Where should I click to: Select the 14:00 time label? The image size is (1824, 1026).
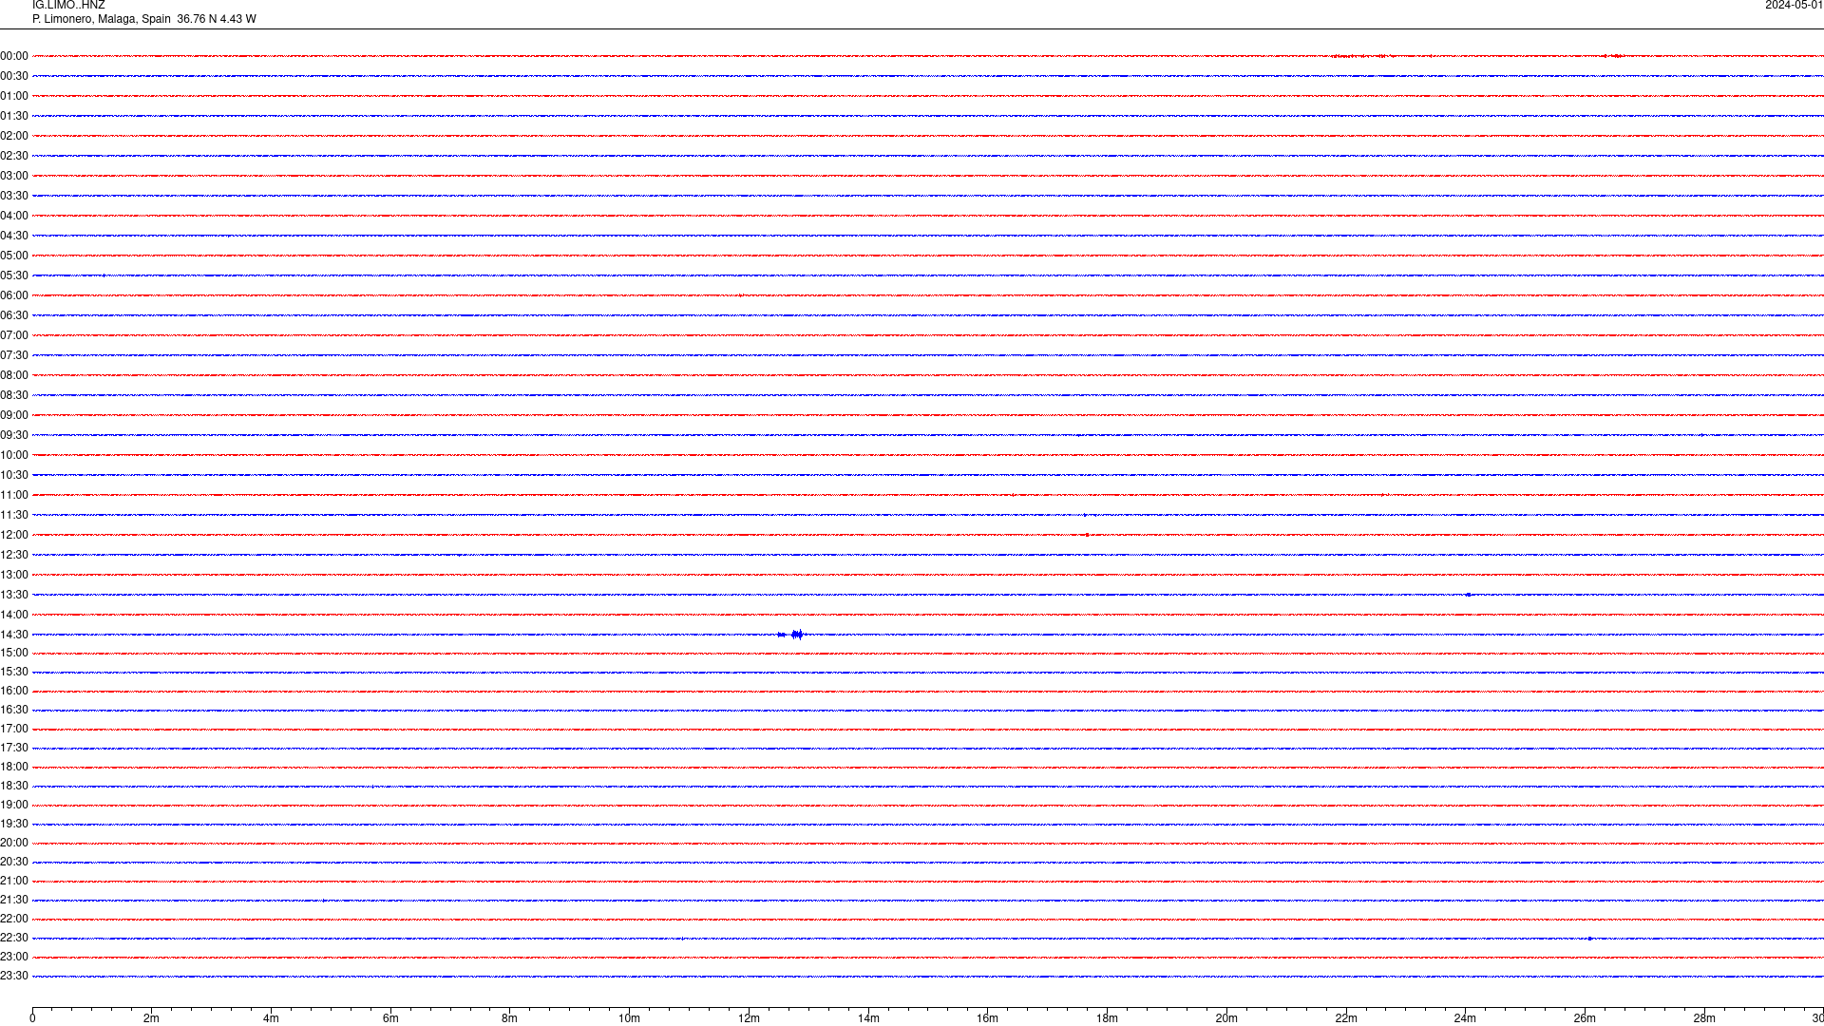pyautogui.click(x=14, y=615)
